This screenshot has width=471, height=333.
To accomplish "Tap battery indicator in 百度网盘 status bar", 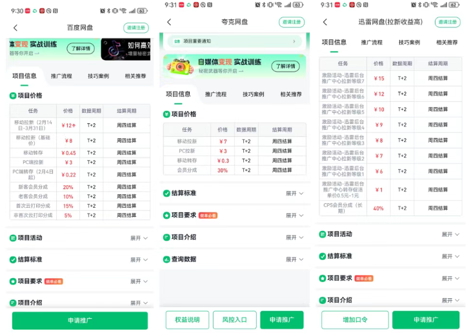I will (142, 11).
